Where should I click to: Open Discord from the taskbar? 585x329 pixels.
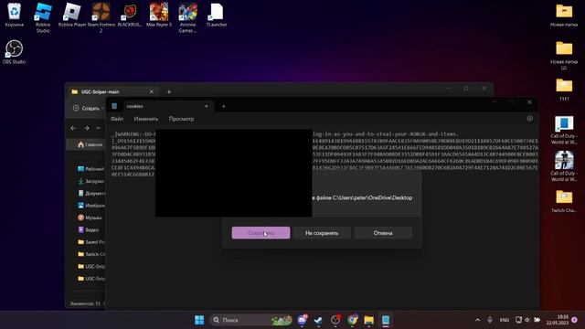coord(303,320)
